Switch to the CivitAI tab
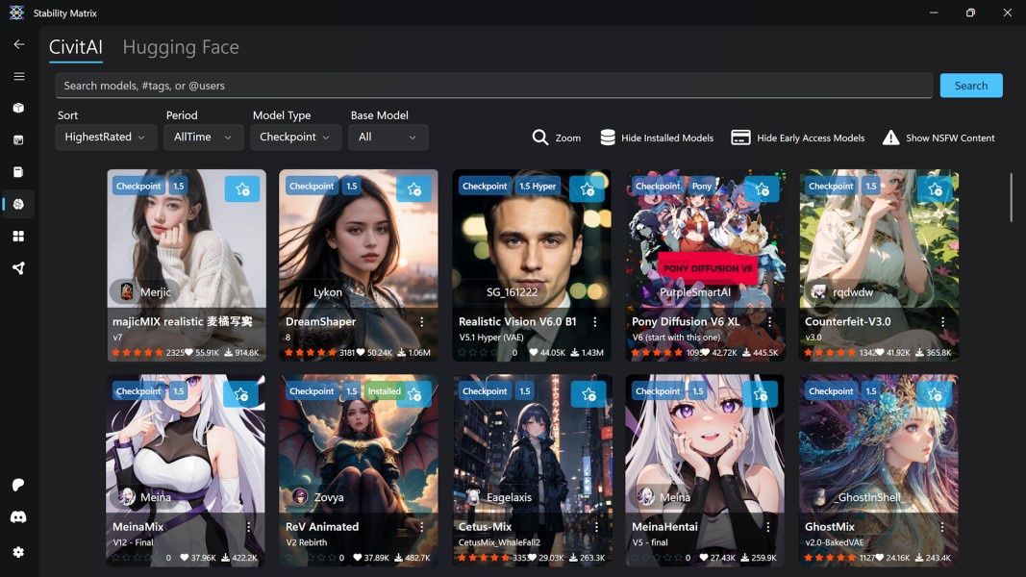Screen dimensions: 1026x577 point(76,47)
